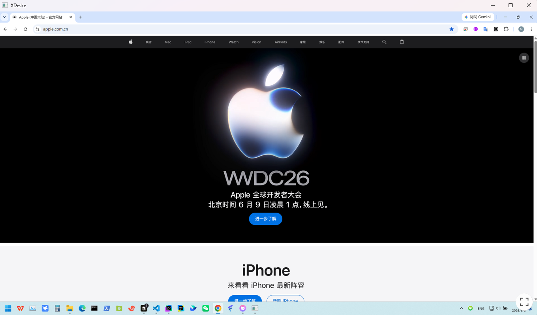
Task: Launch WPS Office from the taskbar
Action: (20, 308)
